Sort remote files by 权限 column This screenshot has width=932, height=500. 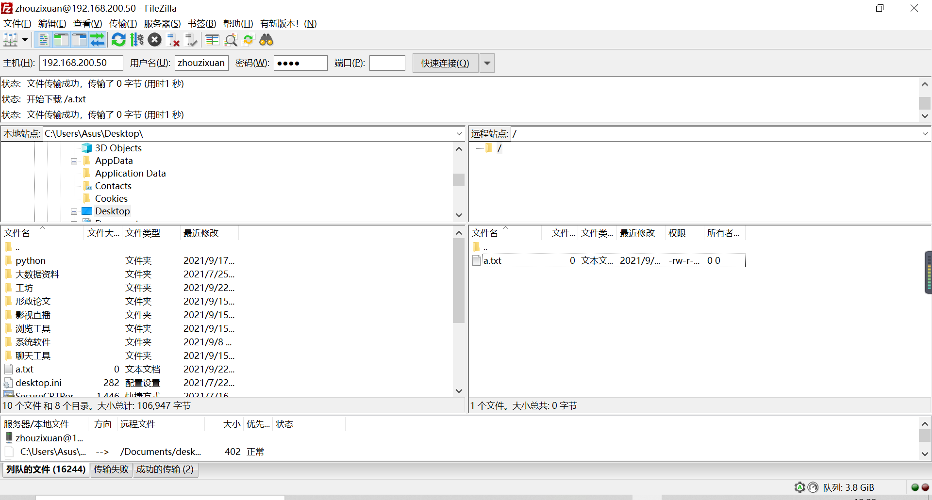click(684, 233)
